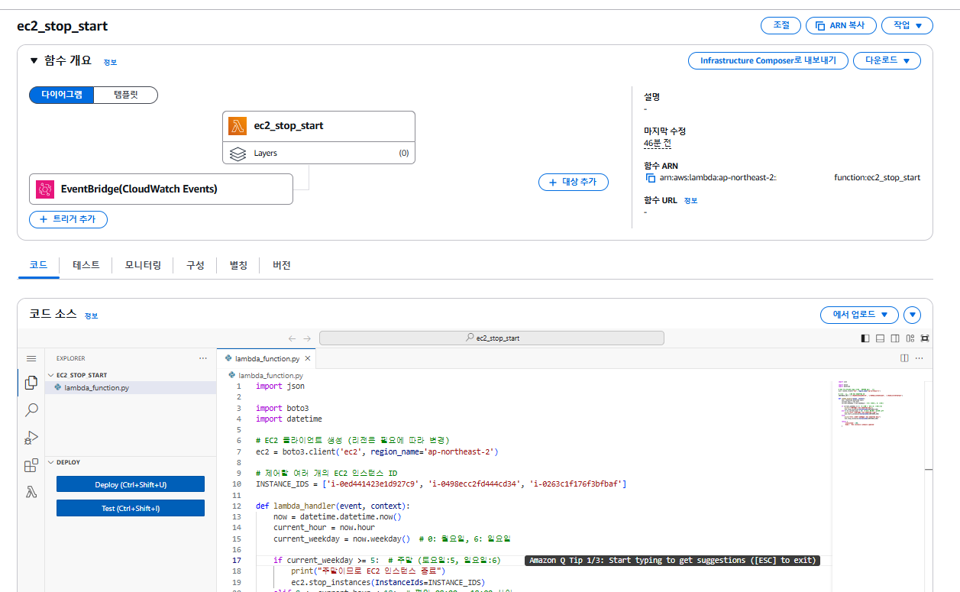Select the 다이어그램 view toggle

point(62,95)
